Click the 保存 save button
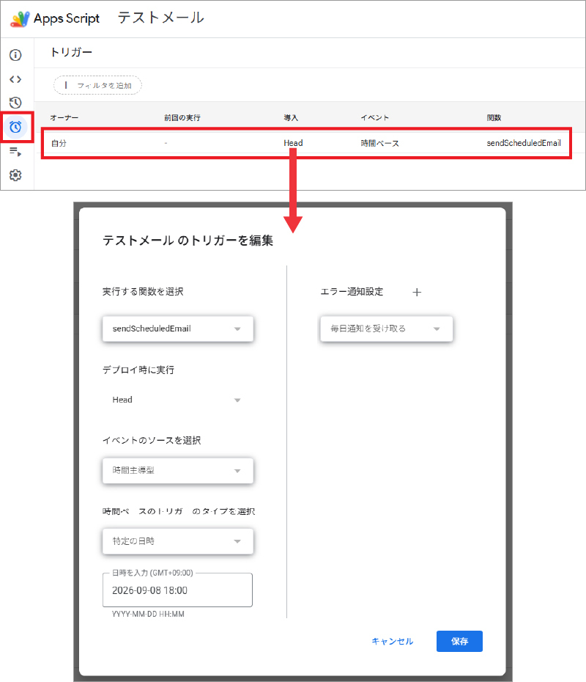The width and height of the screenshot is (586, 682). coord(459,641)
